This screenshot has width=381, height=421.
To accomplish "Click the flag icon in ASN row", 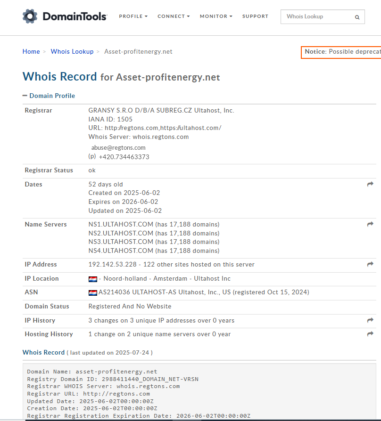I will coord(93,292).
